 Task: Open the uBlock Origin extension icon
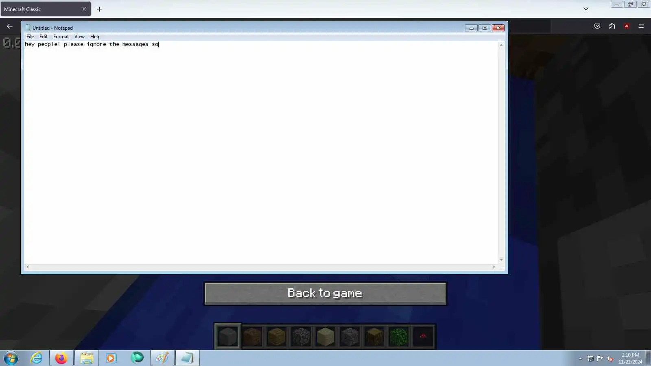click(x=627, y=26)
